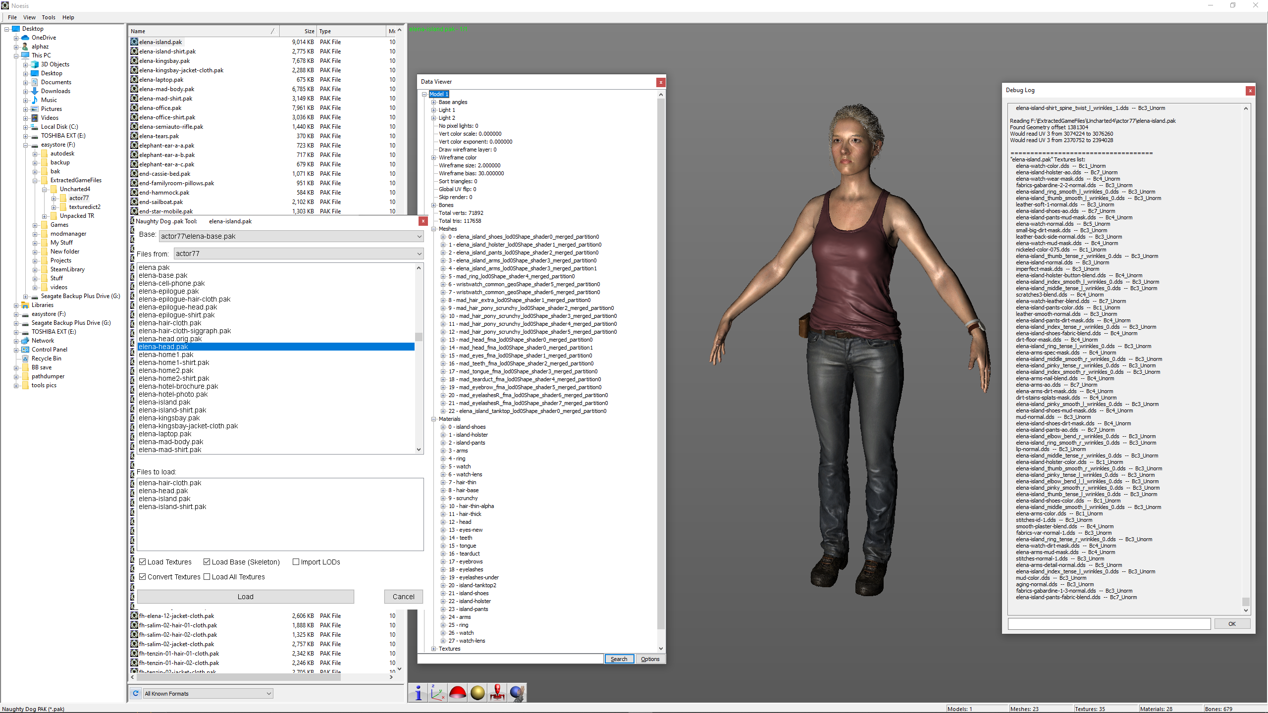
Task: Open the Base pak dropdown
Action: tap(419, 236)
